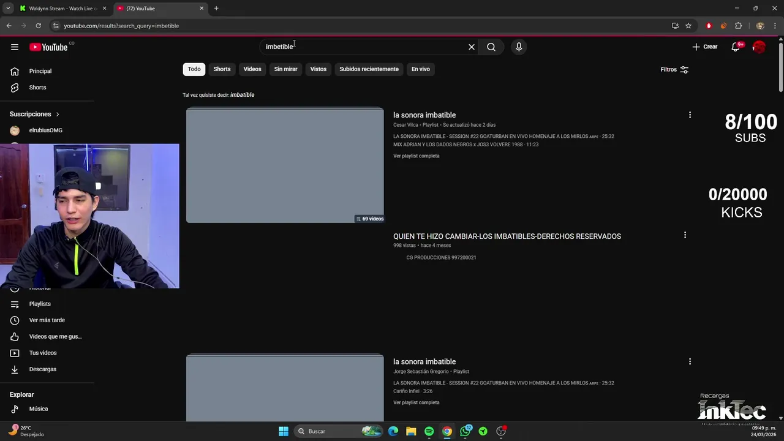Open the YouTube hamburger guide menu
This screenshot has width=784, height=441.
(x=15, y=47)
